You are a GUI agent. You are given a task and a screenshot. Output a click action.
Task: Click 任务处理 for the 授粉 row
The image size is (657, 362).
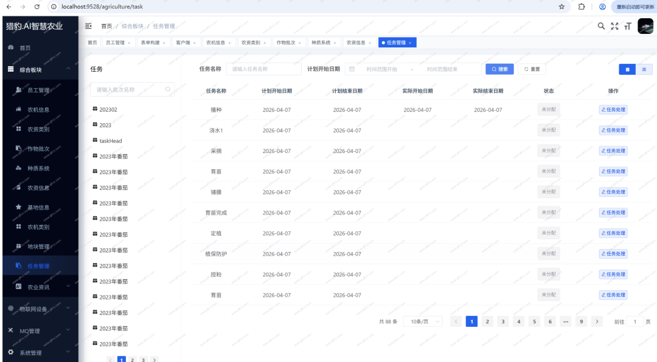[613, 274]
